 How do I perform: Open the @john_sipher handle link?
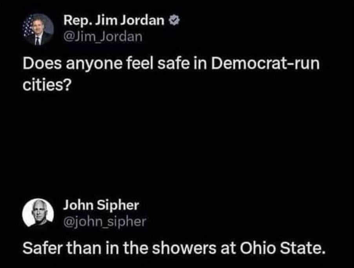pos(104,221)
